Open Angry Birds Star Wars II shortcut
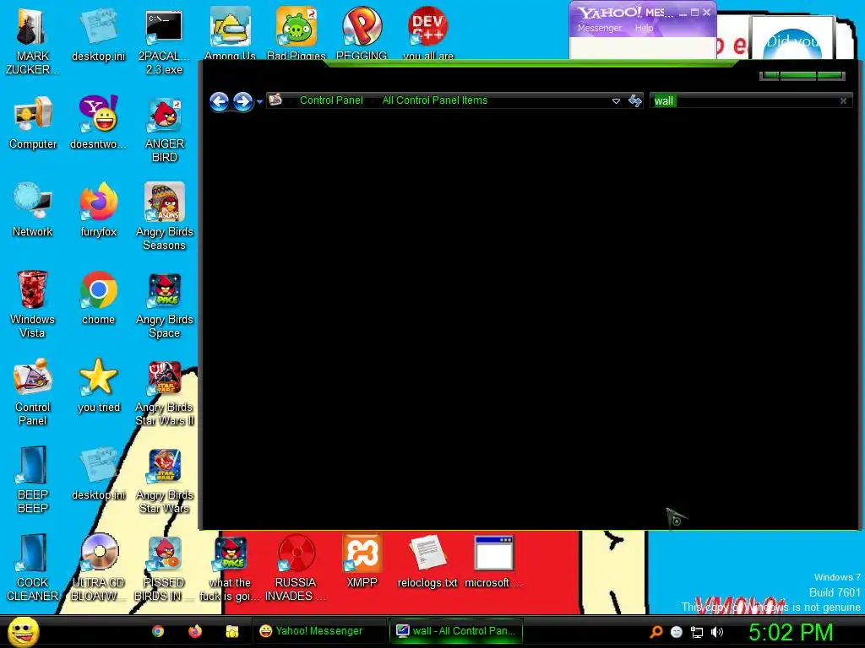The height and width of the screenshot is (648, 865). pyautogui.click(x=165, y=392)
